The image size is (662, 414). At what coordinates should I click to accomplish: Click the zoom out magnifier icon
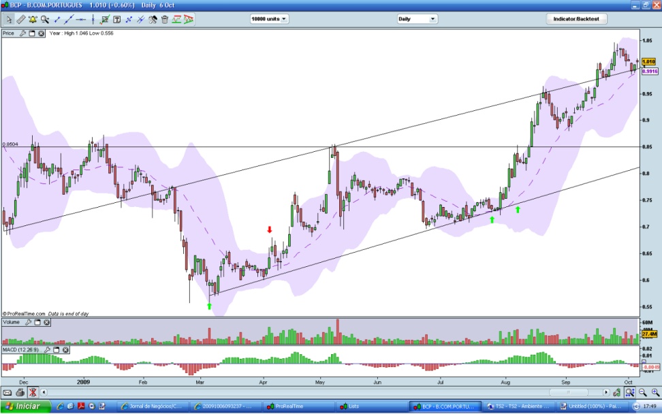pyautogui.click(x=642, y=393)
